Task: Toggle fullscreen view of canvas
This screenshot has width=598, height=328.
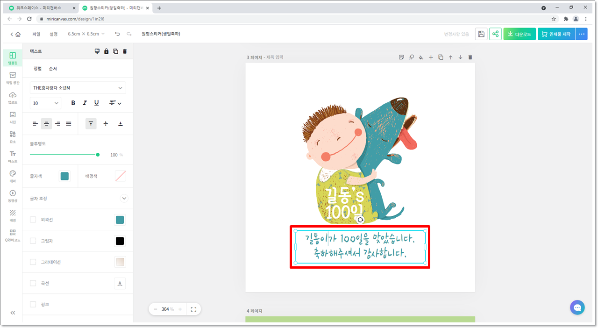Action: [x=193, y=309]
